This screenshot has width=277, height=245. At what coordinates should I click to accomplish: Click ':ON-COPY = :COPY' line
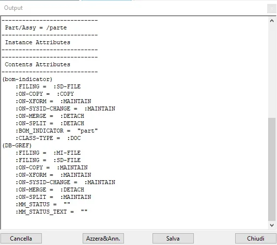(45, 94)
